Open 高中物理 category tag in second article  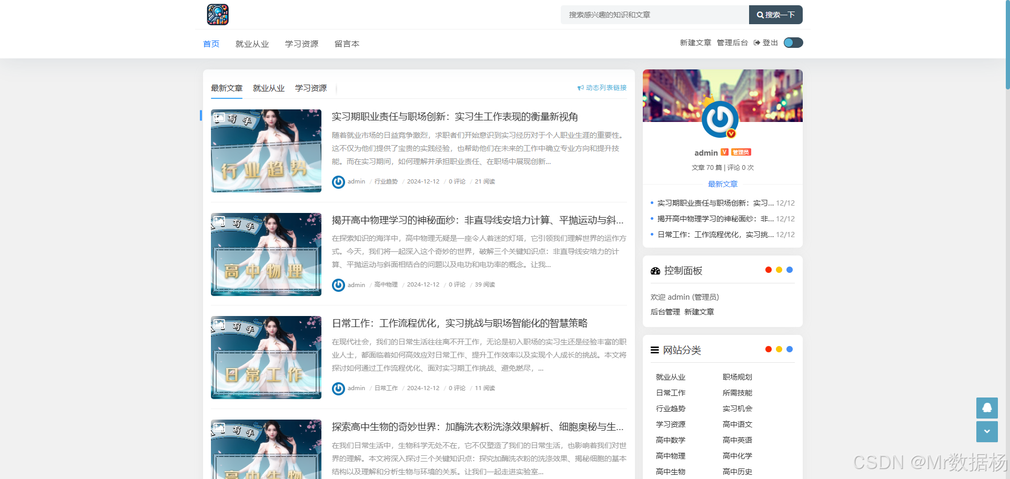[x=386, y=284]
